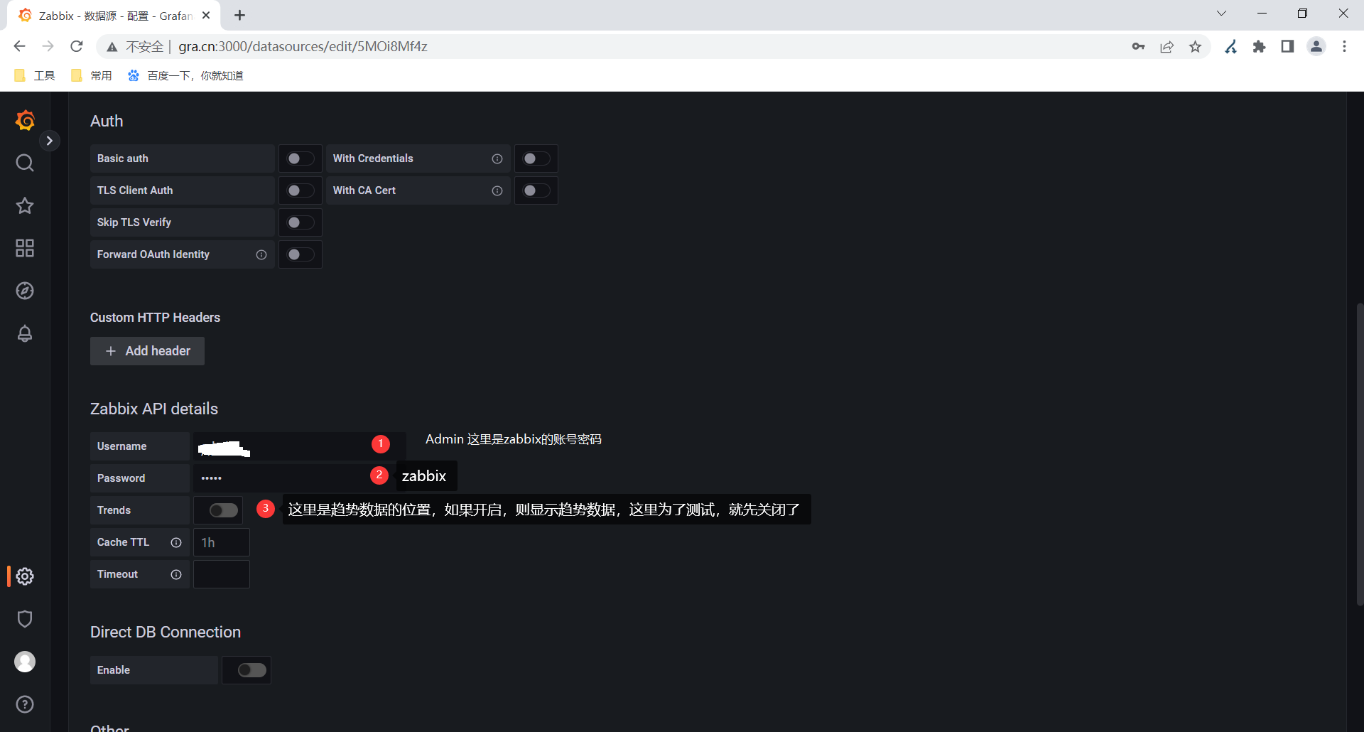Open the Configuration gear icon
Image resolution: width=1364 pixels, height=732 pixels.
(x=25, y=576)
